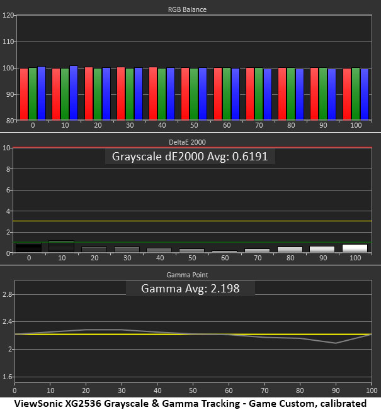Click the green bar at 90 in RGB Balance

tap(323, 94)
